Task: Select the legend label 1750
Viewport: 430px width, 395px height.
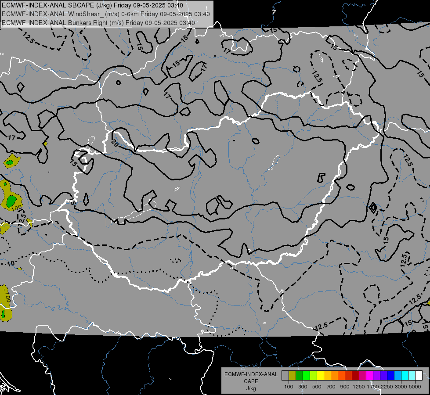Action: (x=373, y=387)
